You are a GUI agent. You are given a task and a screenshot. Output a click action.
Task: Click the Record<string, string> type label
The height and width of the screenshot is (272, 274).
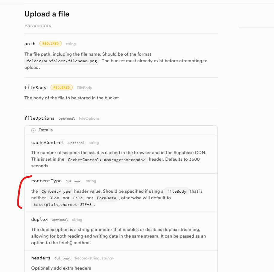tap(94, 258)
